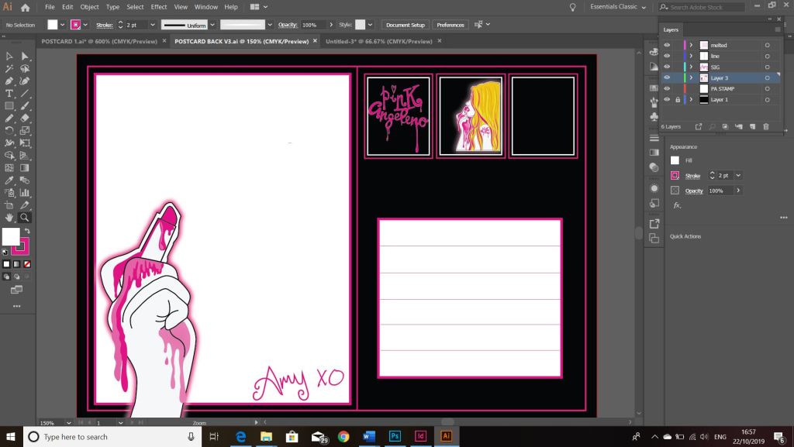Click the delete layer trash icon
The height and width of the screenshot is (447, 794).
point(766,126)
